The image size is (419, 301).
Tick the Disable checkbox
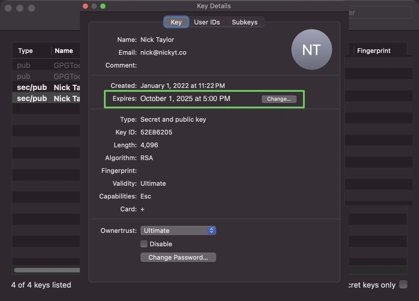144,244
